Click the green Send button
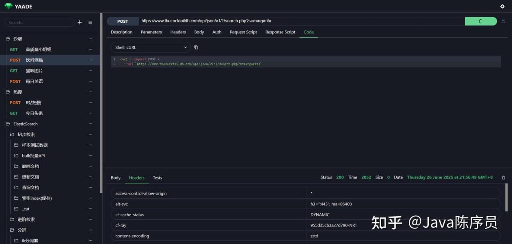Viewport: 512px width, 244px height. pyautogui.click(x=481, y=21)
